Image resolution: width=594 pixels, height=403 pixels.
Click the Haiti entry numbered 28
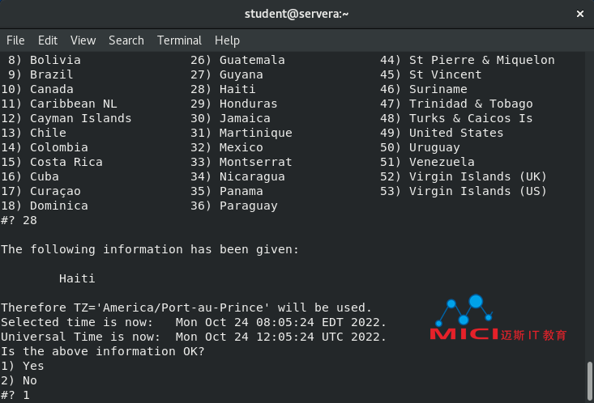(x=223, y=89)
